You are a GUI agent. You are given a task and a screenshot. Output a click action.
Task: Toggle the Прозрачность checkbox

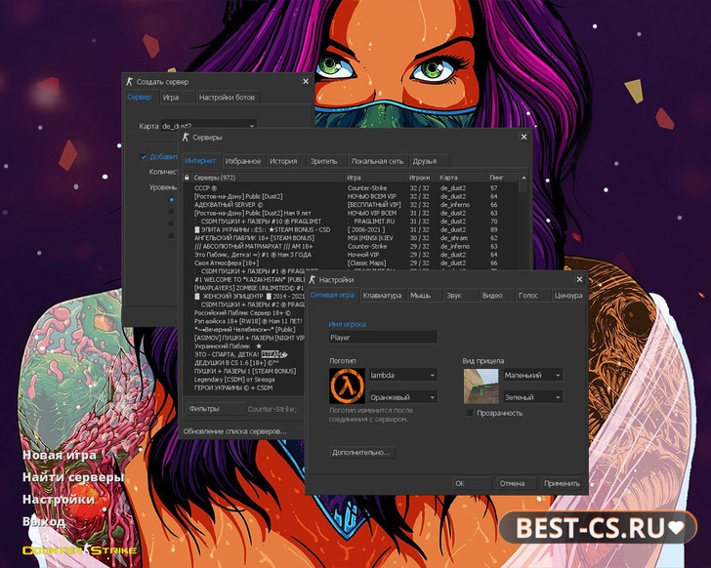coord(470,413)
